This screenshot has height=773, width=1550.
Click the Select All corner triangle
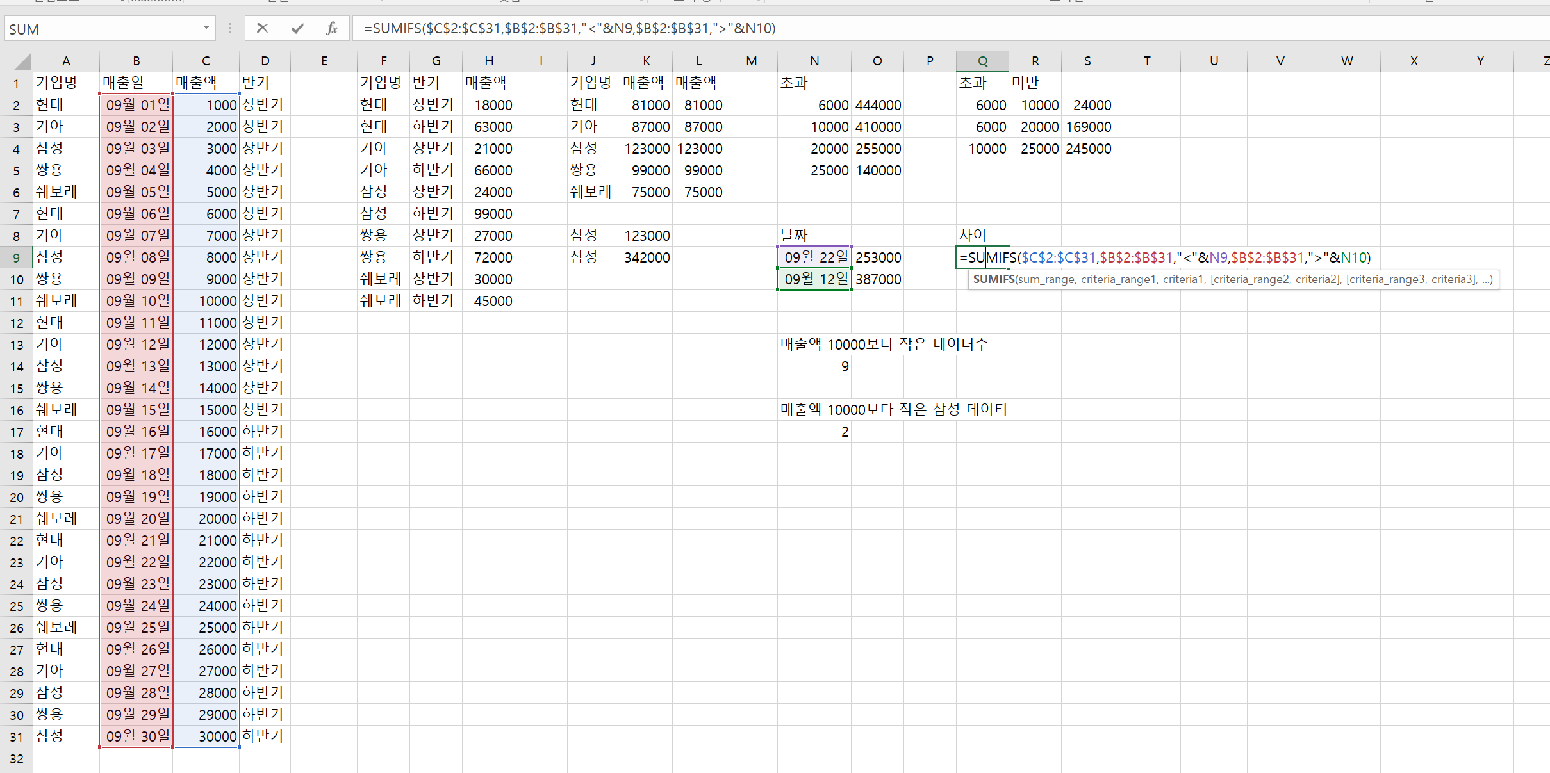[22, 61]
